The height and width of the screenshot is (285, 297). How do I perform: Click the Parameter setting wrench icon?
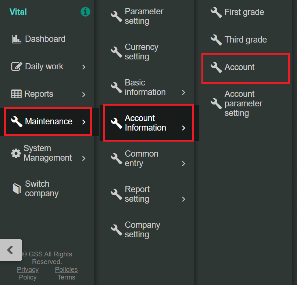117,16
